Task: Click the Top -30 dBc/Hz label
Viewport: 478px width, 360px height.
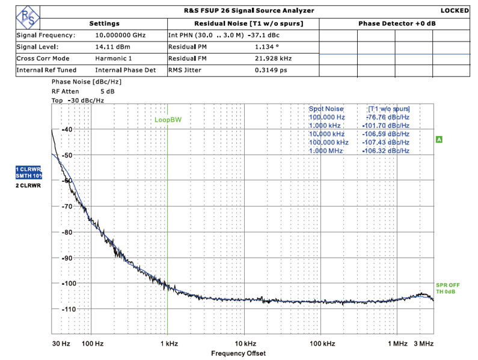Action: [78, 101]
